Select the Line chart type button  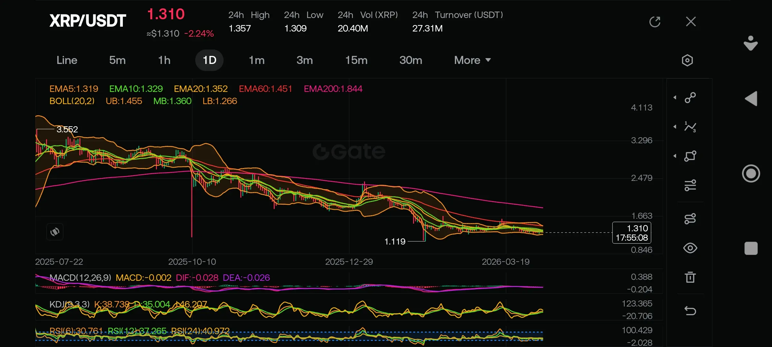[x=67, y=60]
